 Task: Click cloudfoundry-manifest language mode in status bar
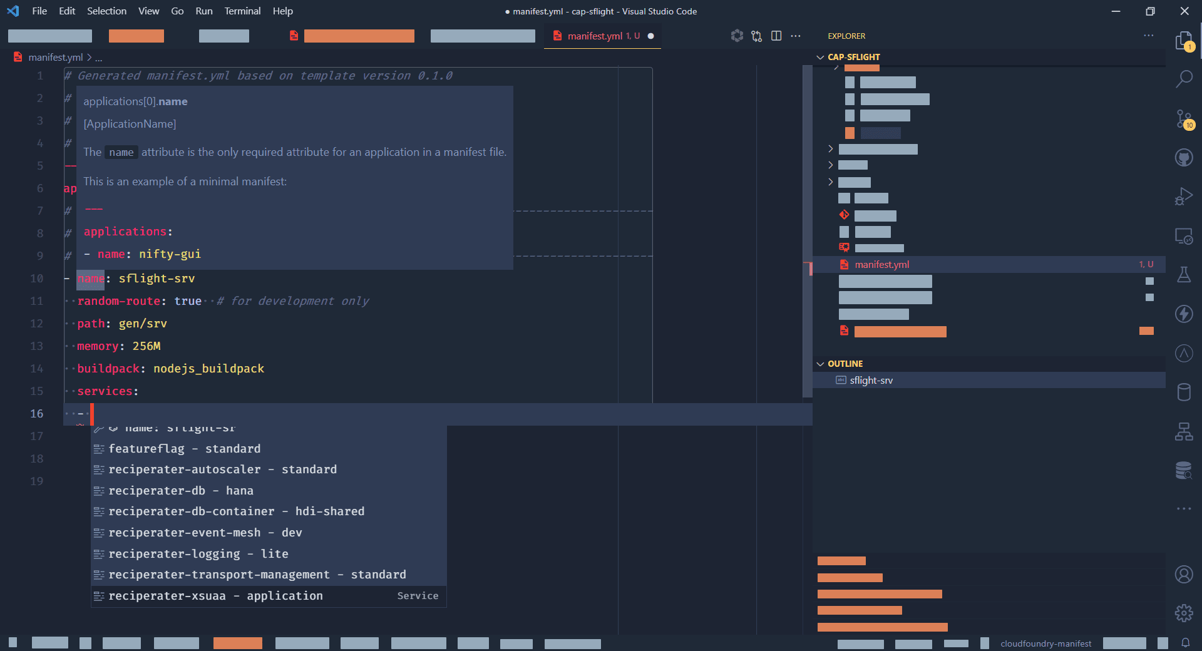(1045, 643)
